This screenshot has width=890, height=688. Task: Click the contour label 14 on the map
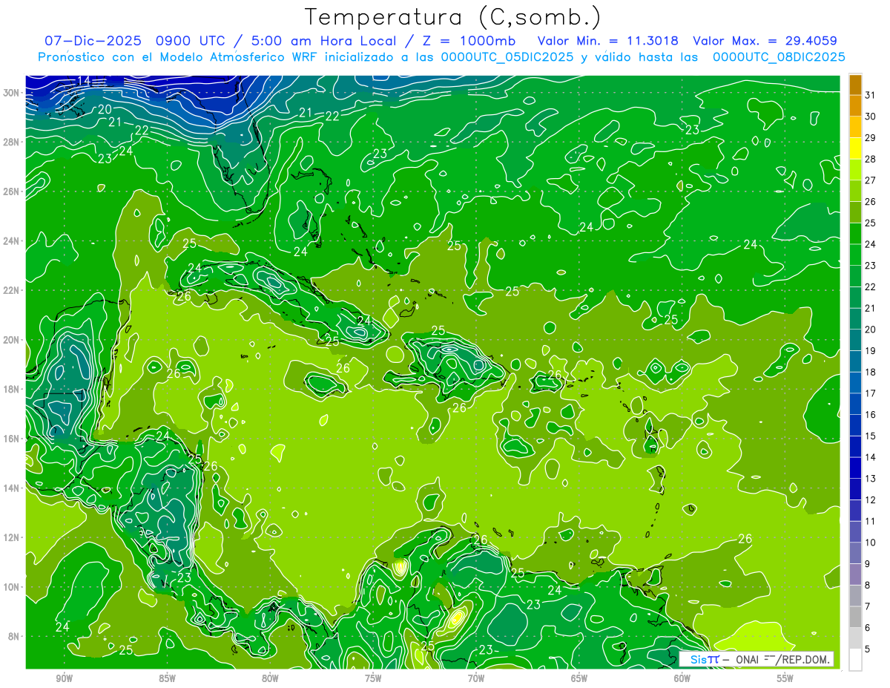click(84, 80)
